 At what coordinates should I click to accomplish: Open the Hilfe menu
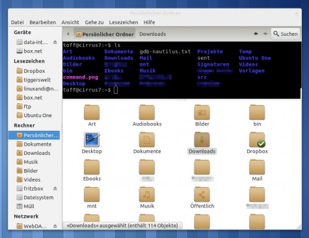(149, 22)
